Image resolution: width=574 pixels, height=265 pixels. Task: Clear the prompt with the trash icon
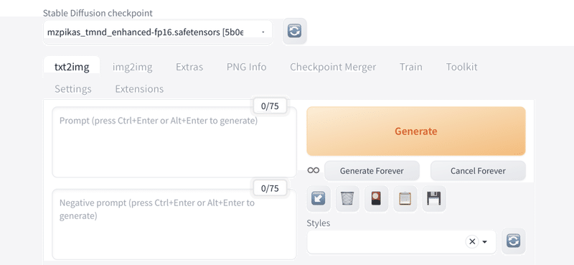(x=347, y=199)
